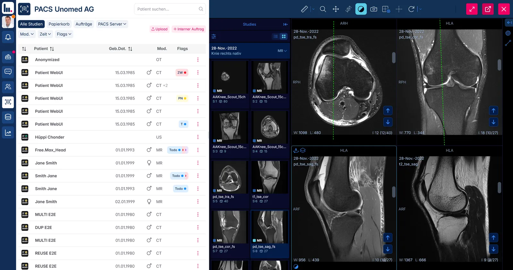The image size is (513, 270).
Task: Switch to the Papierkorb tab
Action: pyautogui.click(x=59, y=24)
